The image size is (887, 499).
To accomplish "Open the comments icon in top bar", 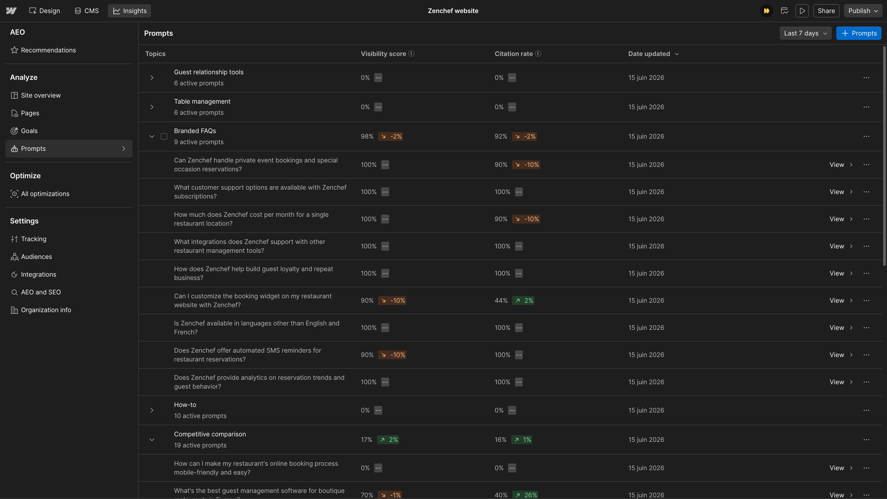I will point(785,11).
